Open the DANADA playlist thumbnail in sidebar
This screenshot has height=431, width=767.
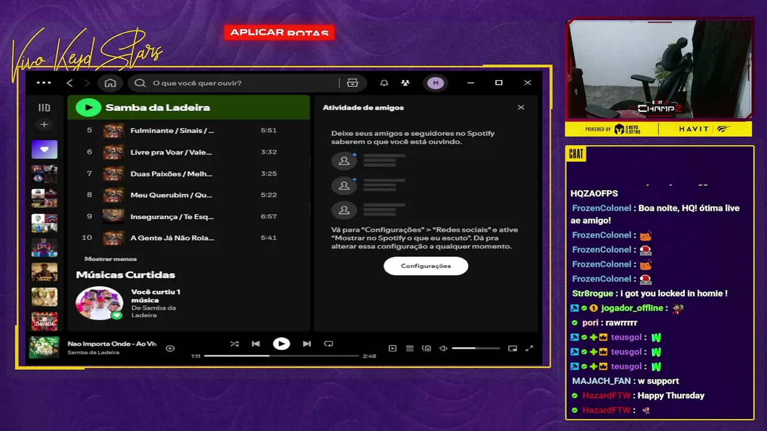[x=44, y=321]
